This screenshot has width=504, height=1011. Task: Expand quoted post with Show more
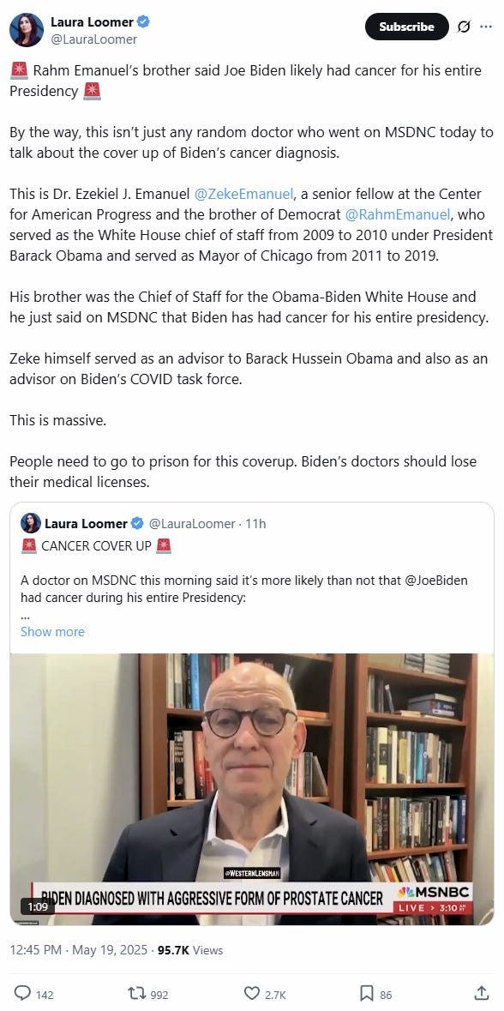tap(52, 632)
